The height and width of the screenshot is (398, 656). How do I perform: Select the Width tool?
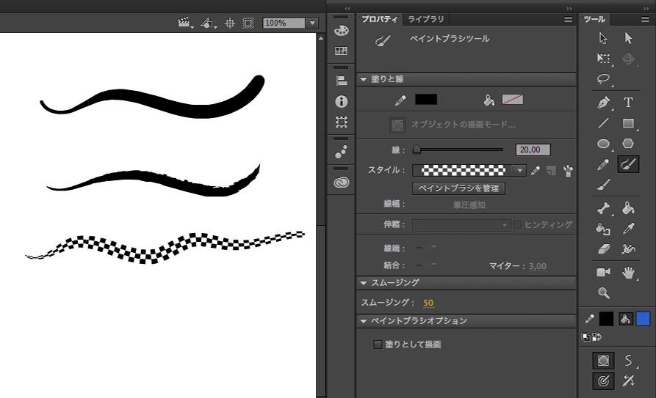(628, 249)
